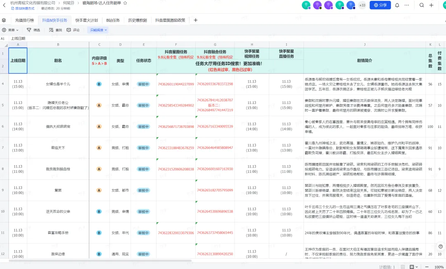The height and width of the screenshot is (269, 446).
Task: Click the 类型 cell 通用、现实
Action: (x=120, y=254)
